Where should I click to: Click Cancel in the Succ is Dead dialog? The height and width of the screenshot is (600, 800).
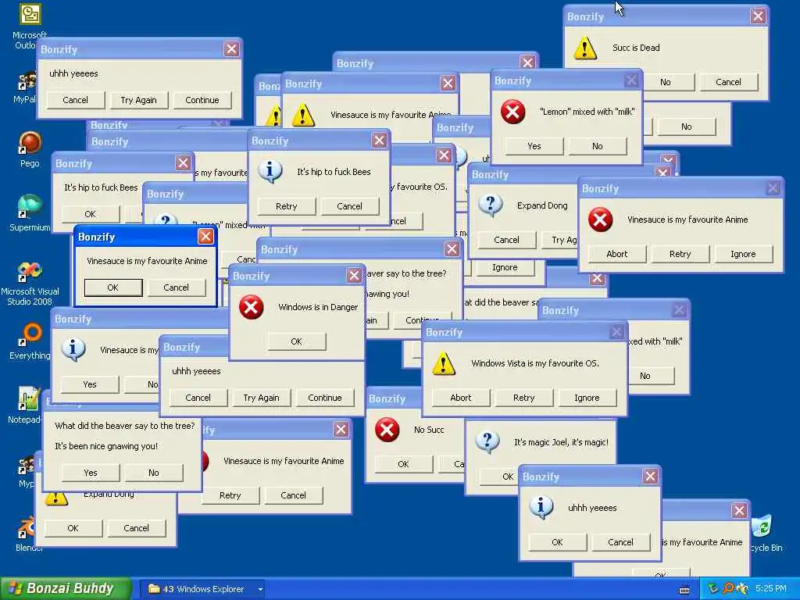coord(728,82)
